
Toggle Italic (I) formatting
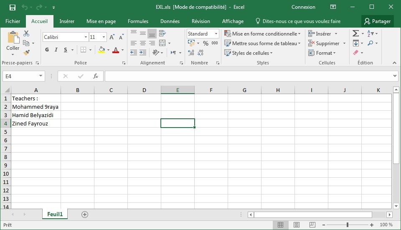coord(56,50)
